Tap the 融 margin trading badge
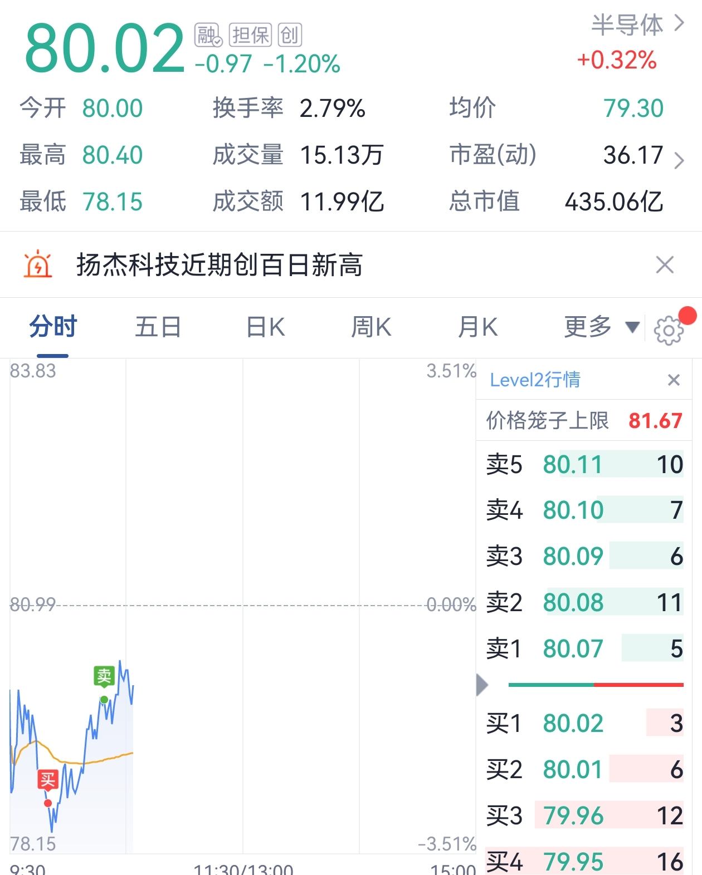Image resolution: width=702 pixels, height=875 pixels. coord(208,35)
